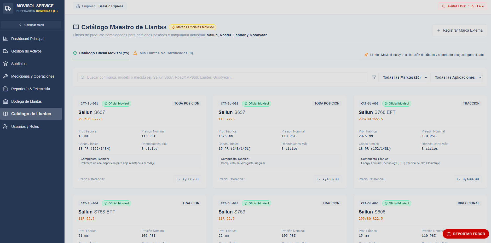Screen dimensions: 491x243
Task: Click the Subflotas layers icon
Action: 5,64
